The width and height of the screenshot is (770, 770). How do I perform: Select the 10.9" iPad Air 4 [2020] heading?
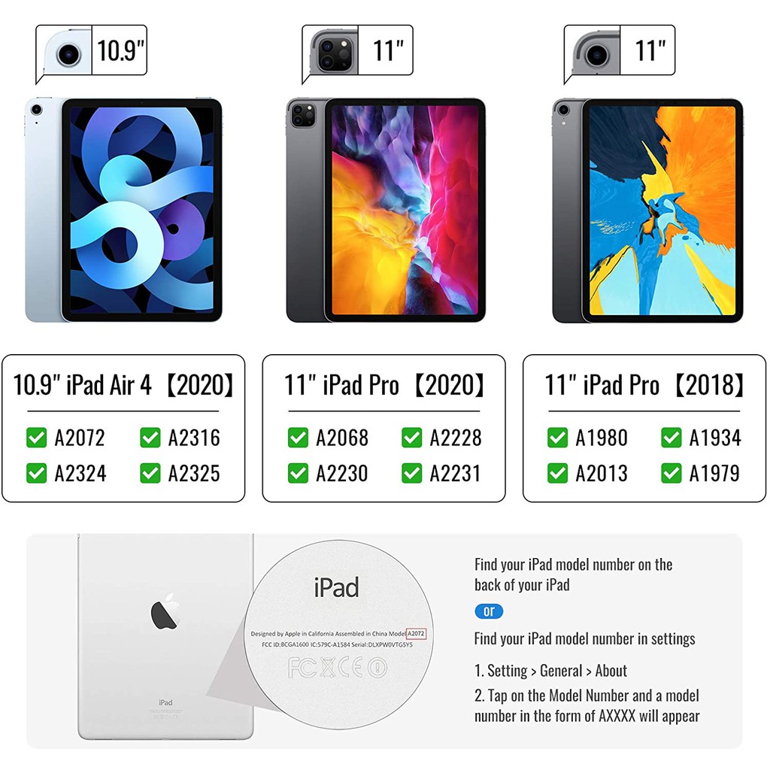(123, 385)
